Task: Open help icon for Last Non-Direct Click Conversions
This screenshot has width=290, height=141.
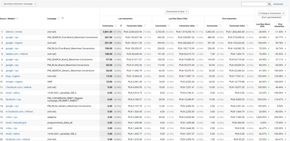Action: tap(169, 26)
